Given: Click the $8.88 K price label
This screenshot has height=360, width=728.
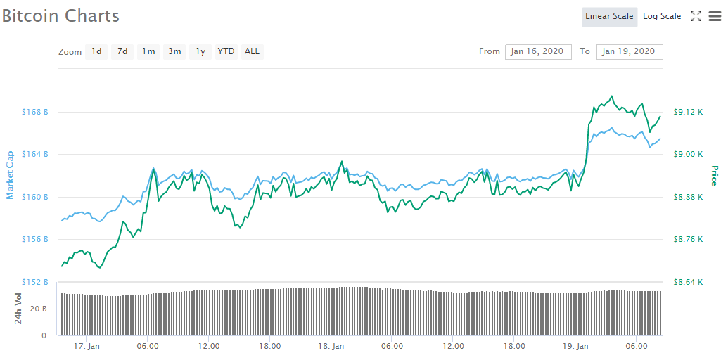Looking at the screenshot, I should [x=688, y=197].
